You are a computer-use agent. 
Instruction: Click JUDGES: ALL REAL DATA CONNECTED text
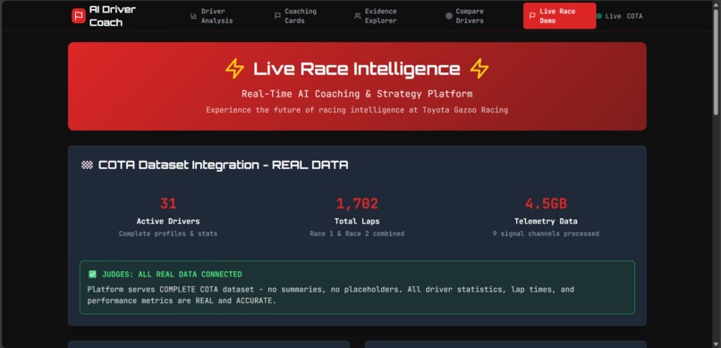pos(172,275)
